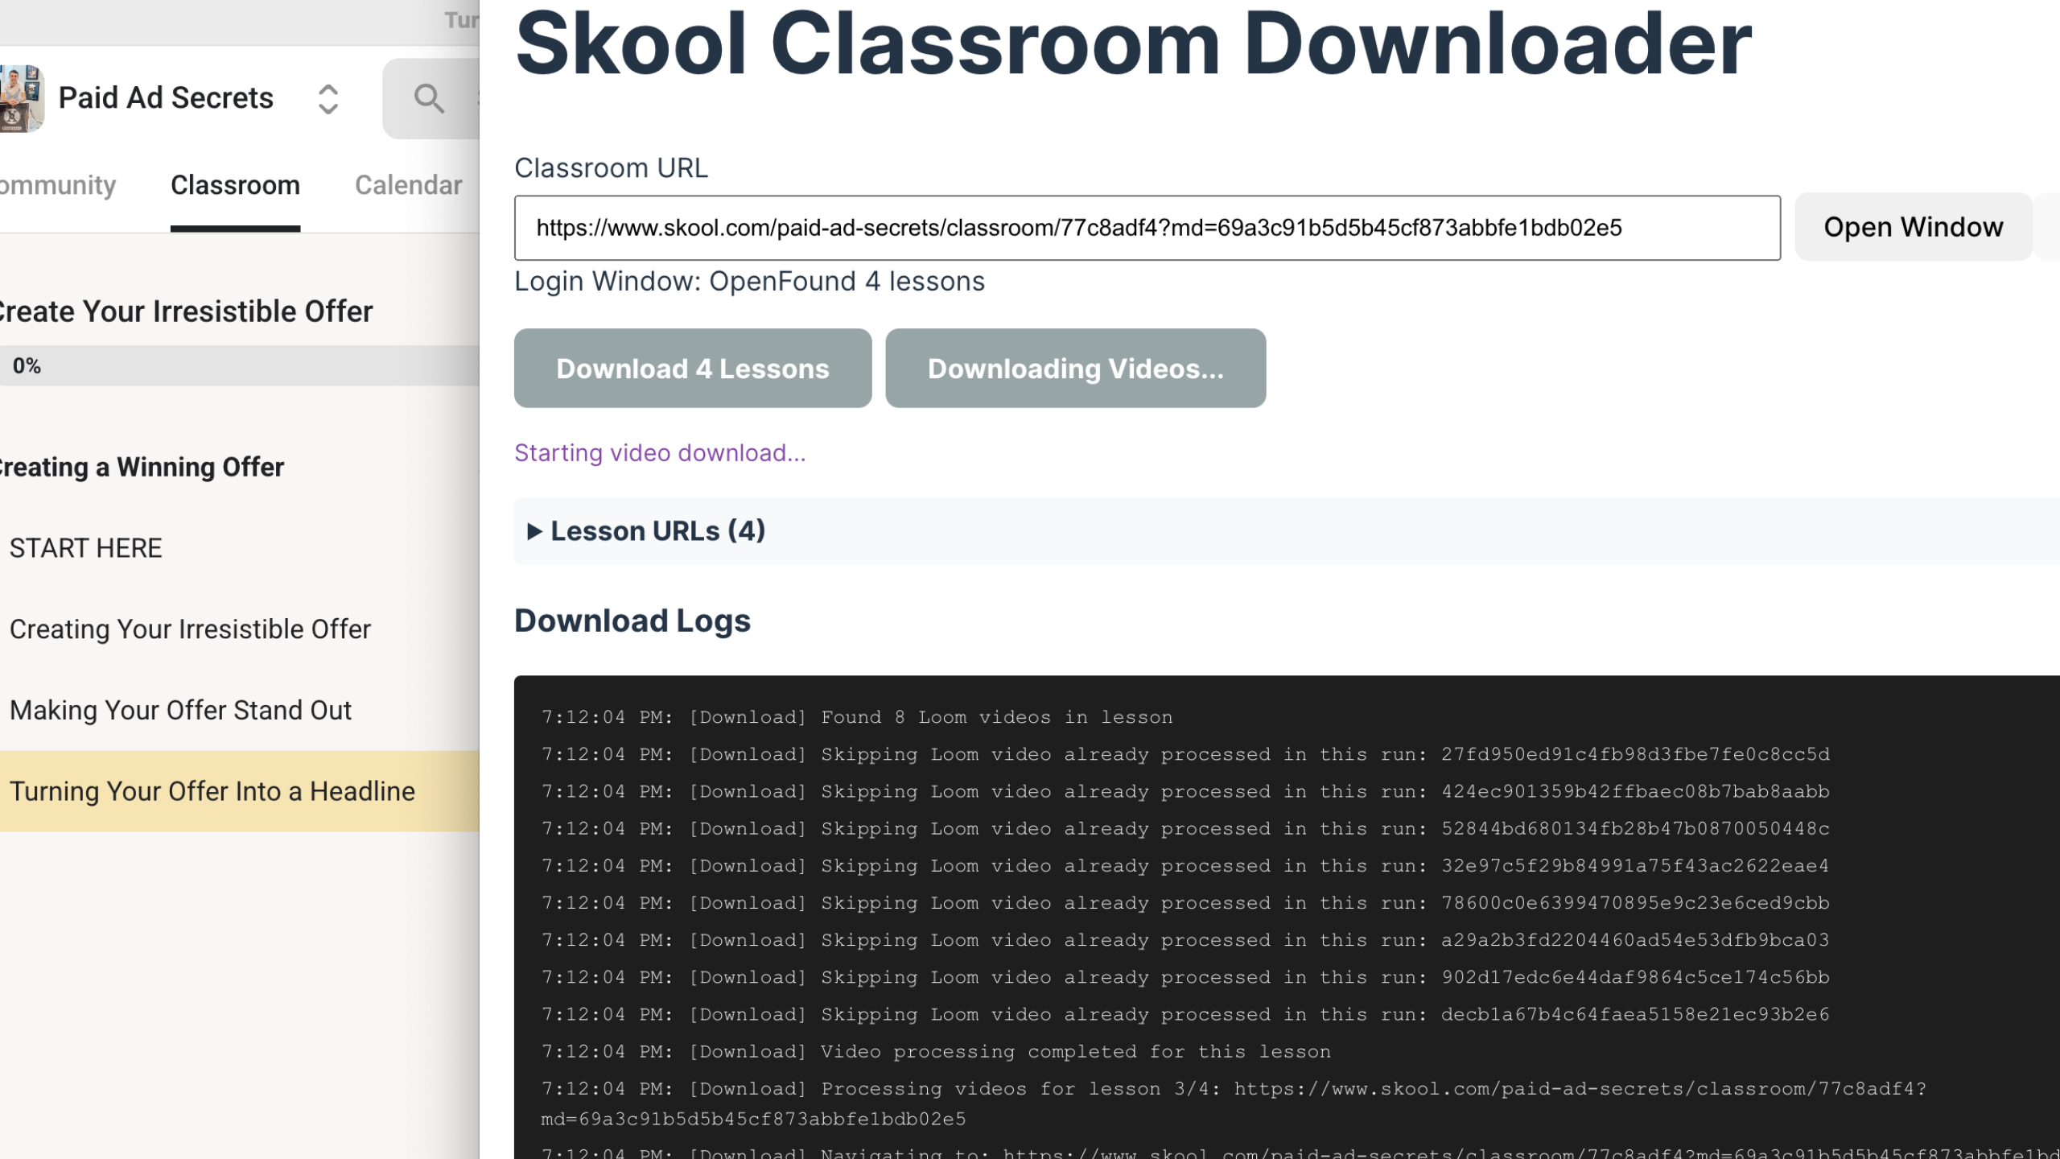Click the Open Window button
The image size is (2060, 1159).
click(1913, 227)
